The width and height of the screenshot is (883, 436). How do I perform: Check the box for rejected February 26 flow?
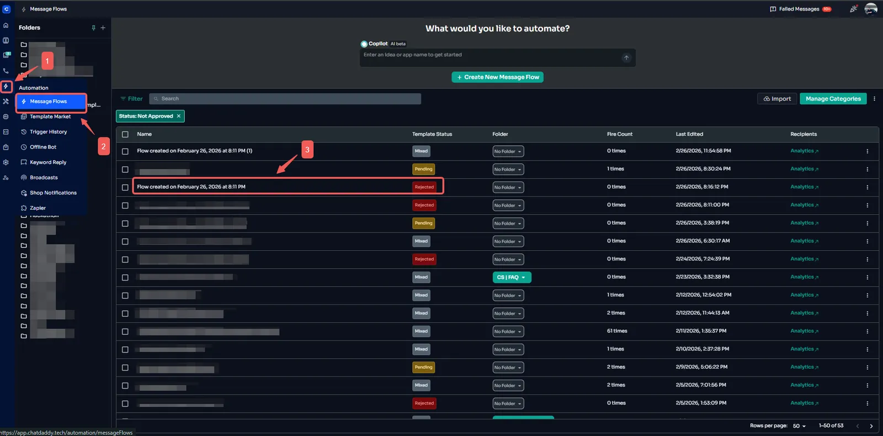pyautogui.click(x=125, y=187)
